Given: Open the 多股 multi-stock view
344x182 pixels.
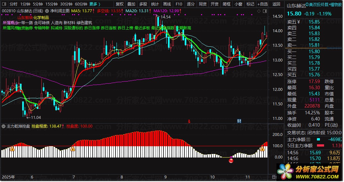Looking at the screenshot, I should click(143, 4).
